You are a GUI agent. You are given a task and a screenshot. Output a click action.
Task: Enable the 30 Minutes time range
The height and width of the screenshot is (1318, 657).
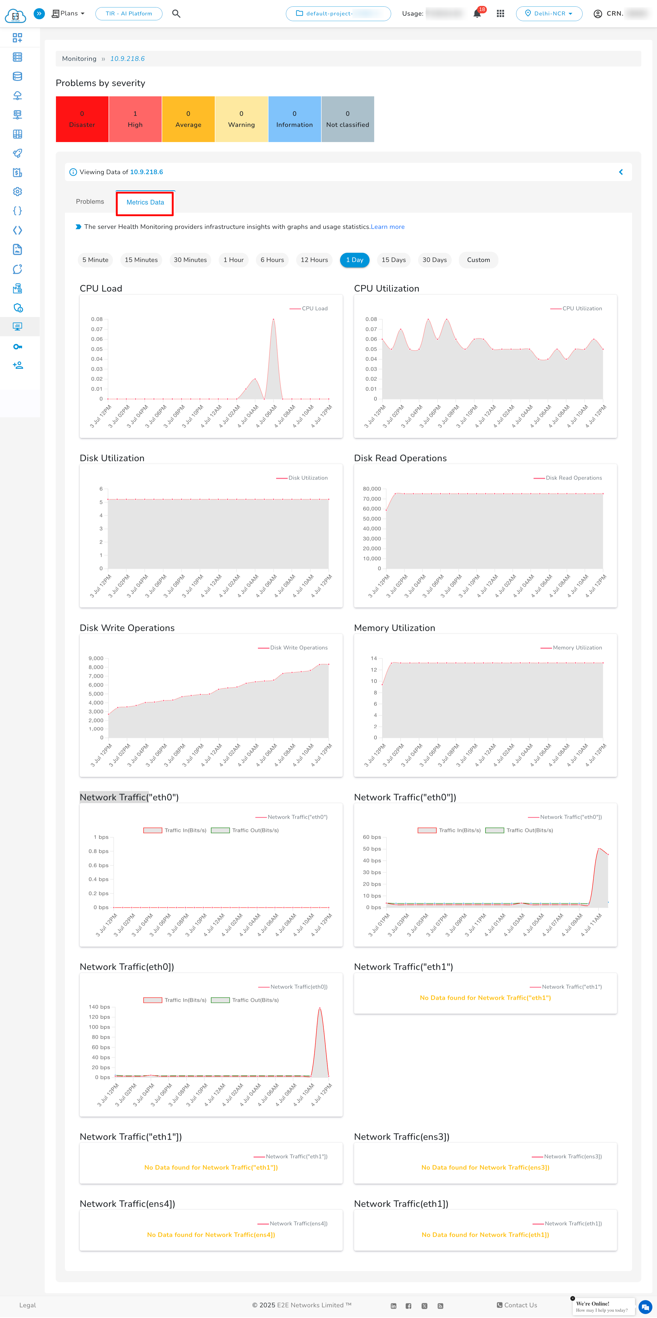point(190,260)
